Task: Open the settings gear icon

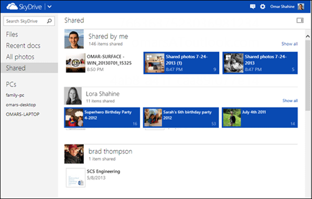Action: coord(263,7)
